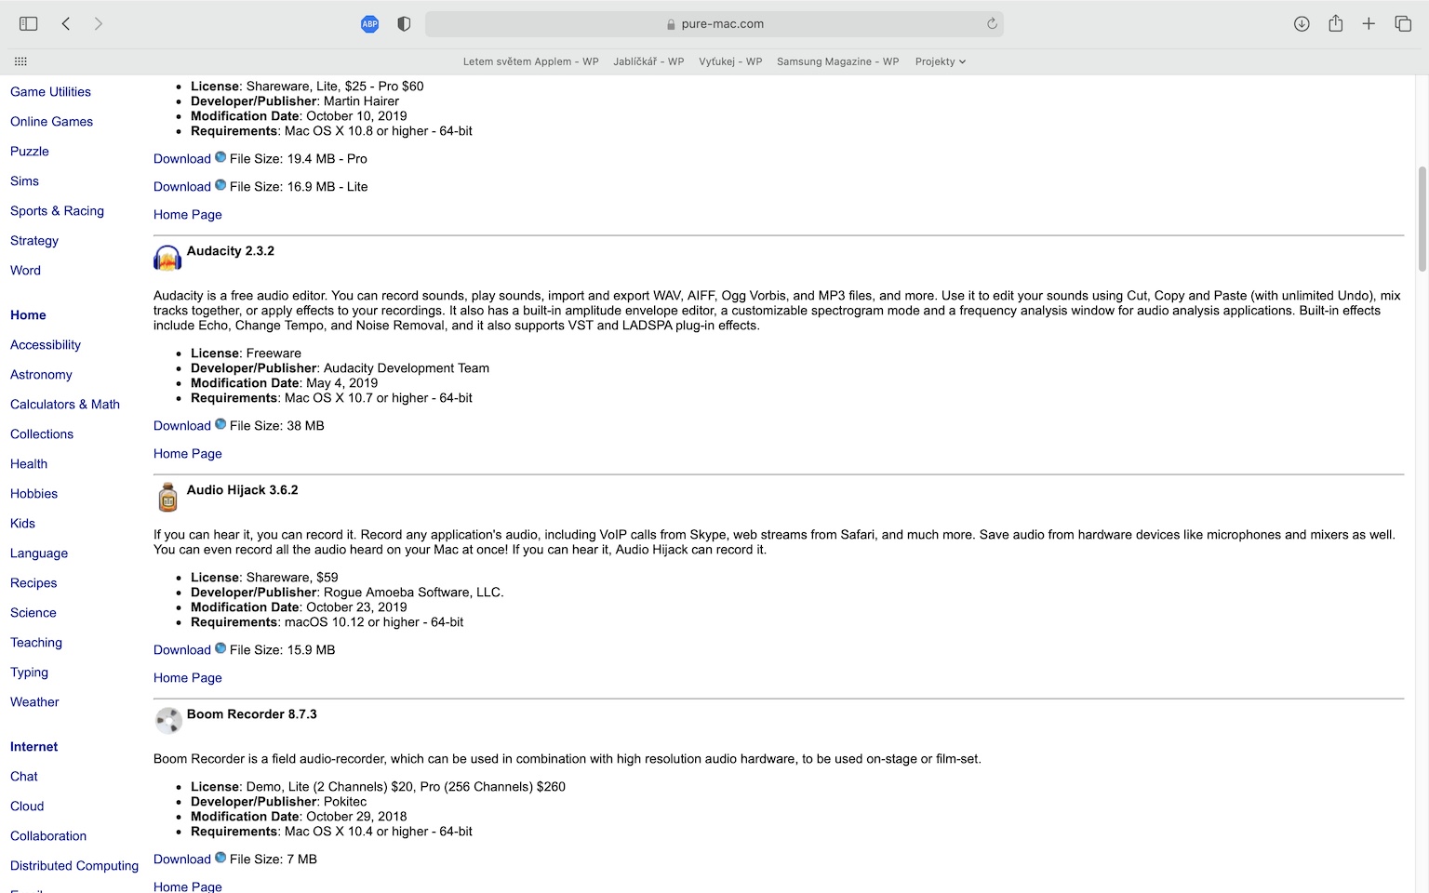Toggle the Safari sidebar button
Image resolution: width=1429 pixels, height=893 pixels.
coord(28,23)
